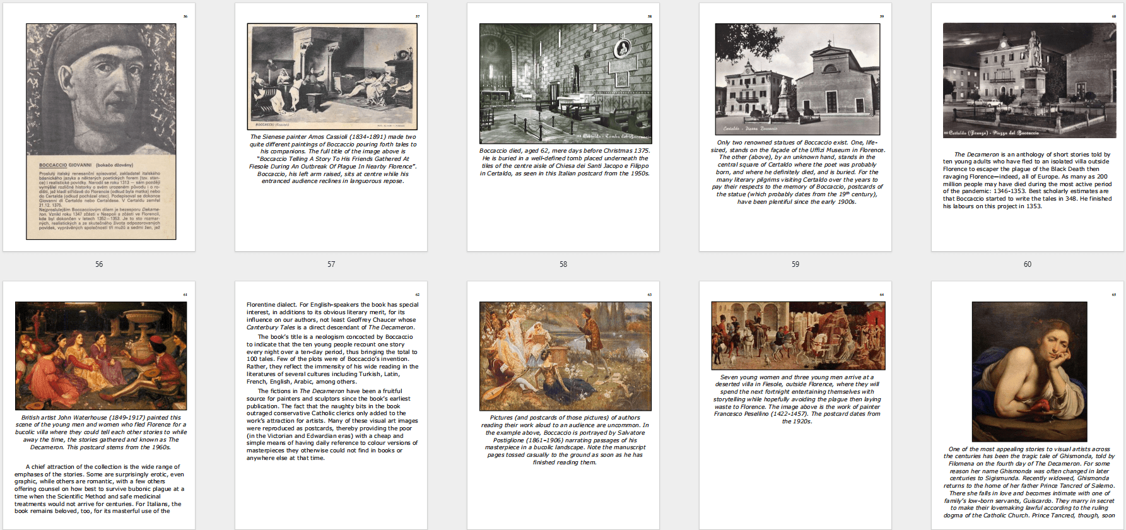The height and width of the screenshot is (530, 1126).
Task: Select the page 57 thumbnail with Cassioli painting
Action: (x=331, y=127)
